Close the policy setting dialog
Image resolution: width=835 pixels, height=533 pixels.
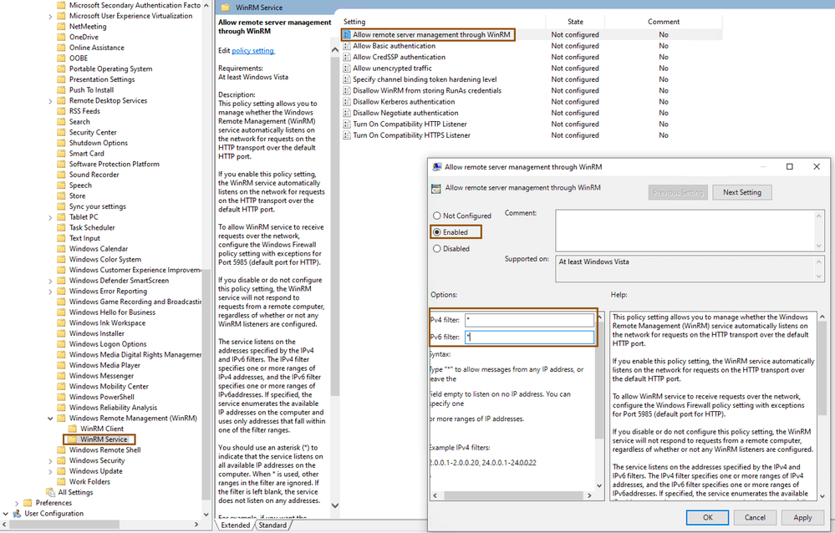click(817, 166)
